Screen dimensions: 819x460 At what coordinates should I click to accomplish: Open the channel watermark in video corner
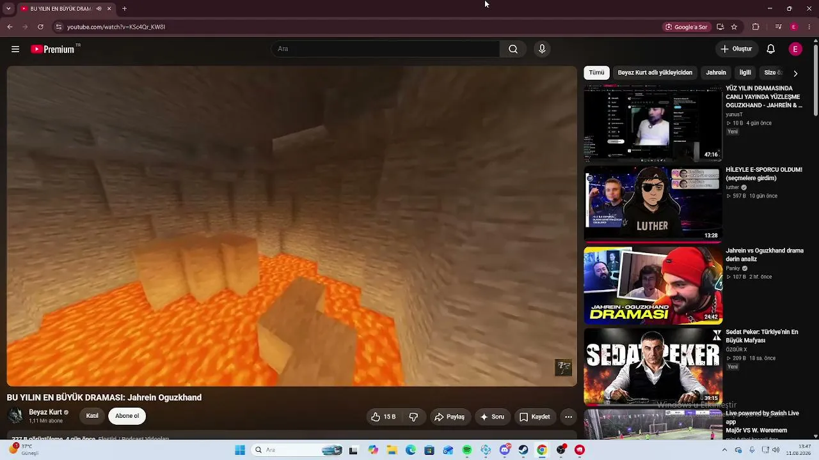tap(563, 367)
